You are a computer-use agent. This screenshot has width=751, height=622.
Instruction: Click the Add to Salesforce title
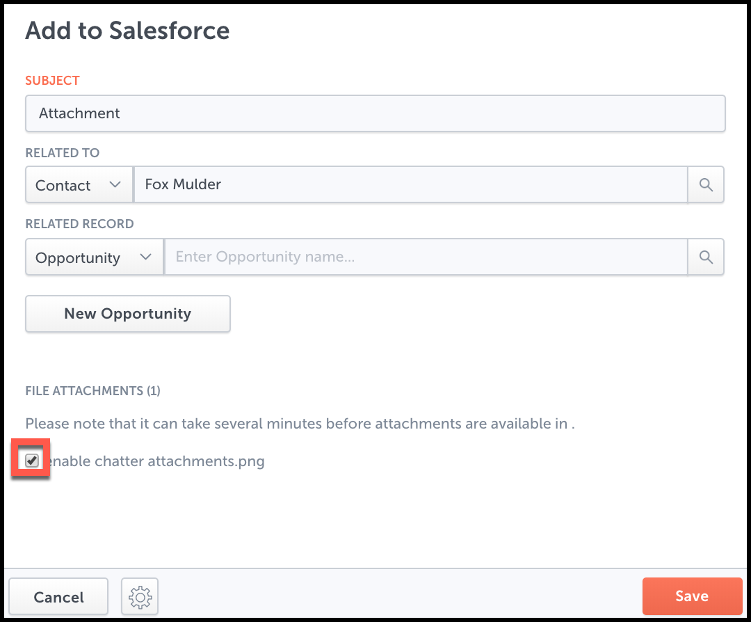click(x=127, y=31)
